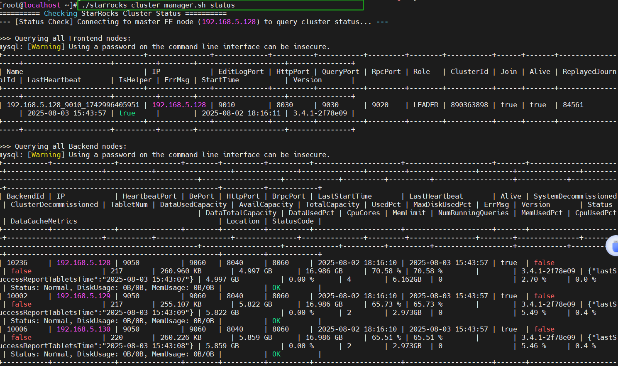Viewport: 618px width, 366px height.
Task: Click the QueryPort value 9030
Action: point(330,105)
